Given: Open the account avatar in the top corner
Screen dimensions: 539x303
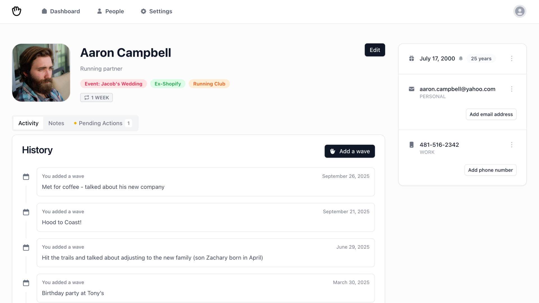Looking at the screenshot, I should coord(520,11).
